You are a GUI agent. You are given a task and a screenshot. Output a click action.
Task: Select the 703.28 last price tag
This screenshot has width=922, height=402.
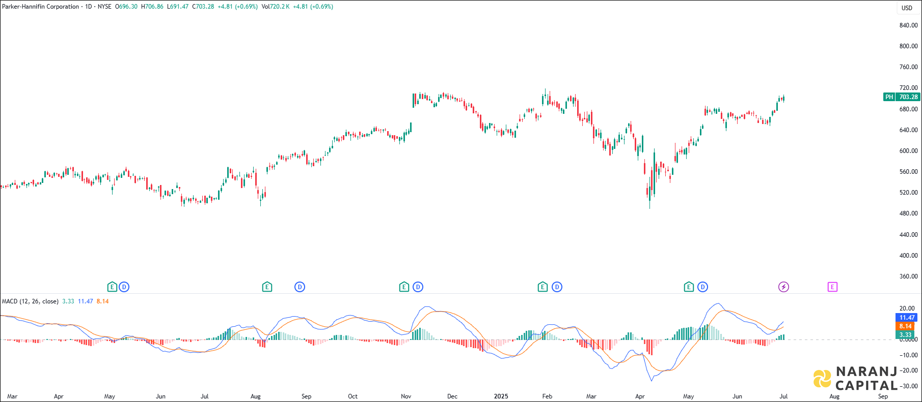[x=908, y=97]
